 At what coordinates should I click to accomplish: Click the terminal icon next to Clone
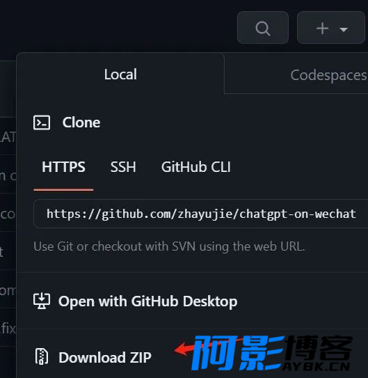click(42, 123)
